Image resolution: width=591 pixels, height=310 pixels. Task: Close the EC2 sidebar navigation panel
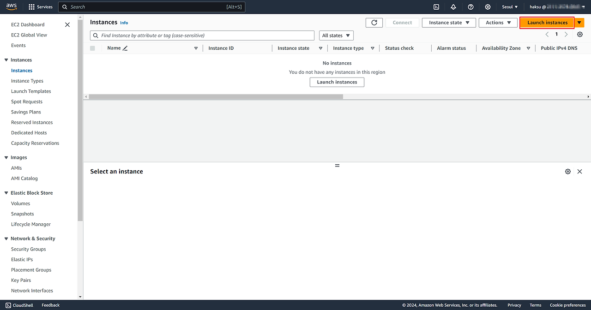67,25
